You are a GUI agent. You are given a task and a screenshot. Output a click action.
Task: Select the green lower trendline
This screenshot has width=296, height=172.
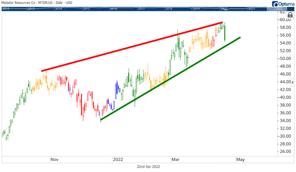[170, 79]
